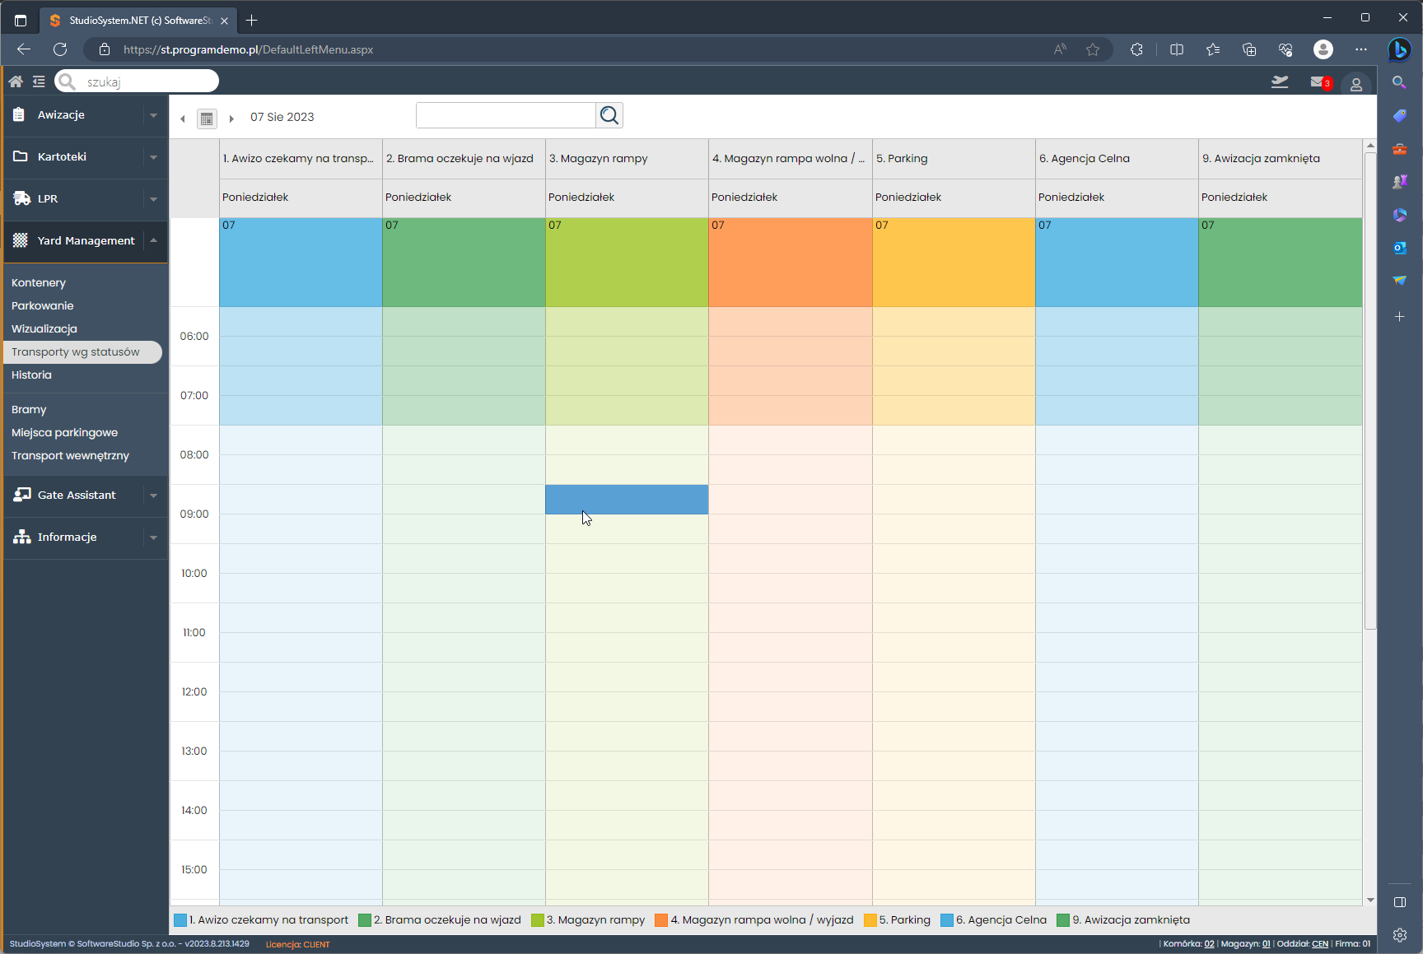Open the Kontenery menu item
Image resolution: width=1423 pixels, height=954 pixels.
39,282
